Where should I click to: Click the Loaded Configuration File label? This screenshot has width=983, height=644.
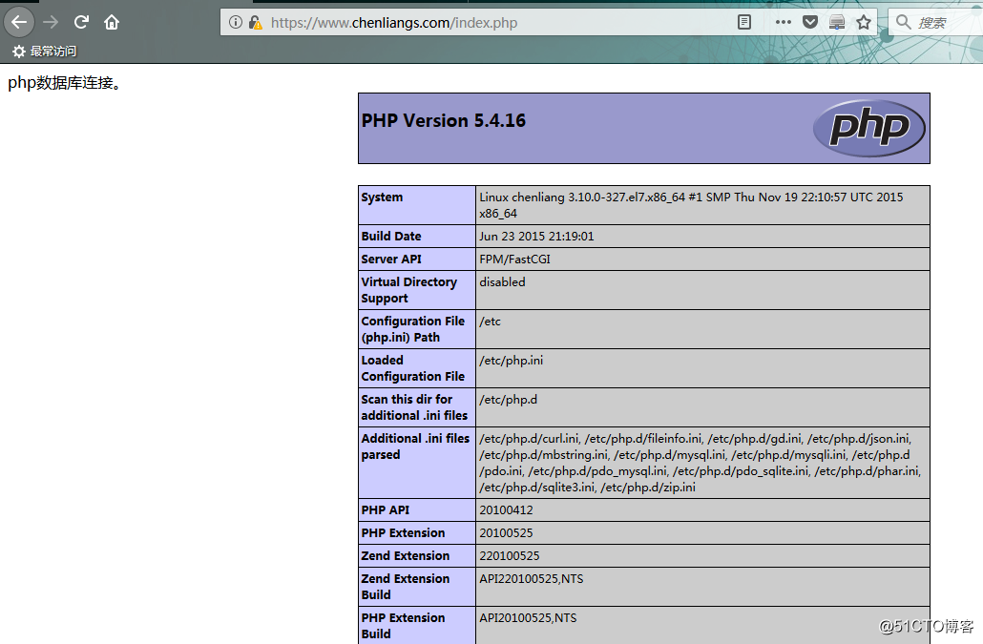(x=413, y=368)
